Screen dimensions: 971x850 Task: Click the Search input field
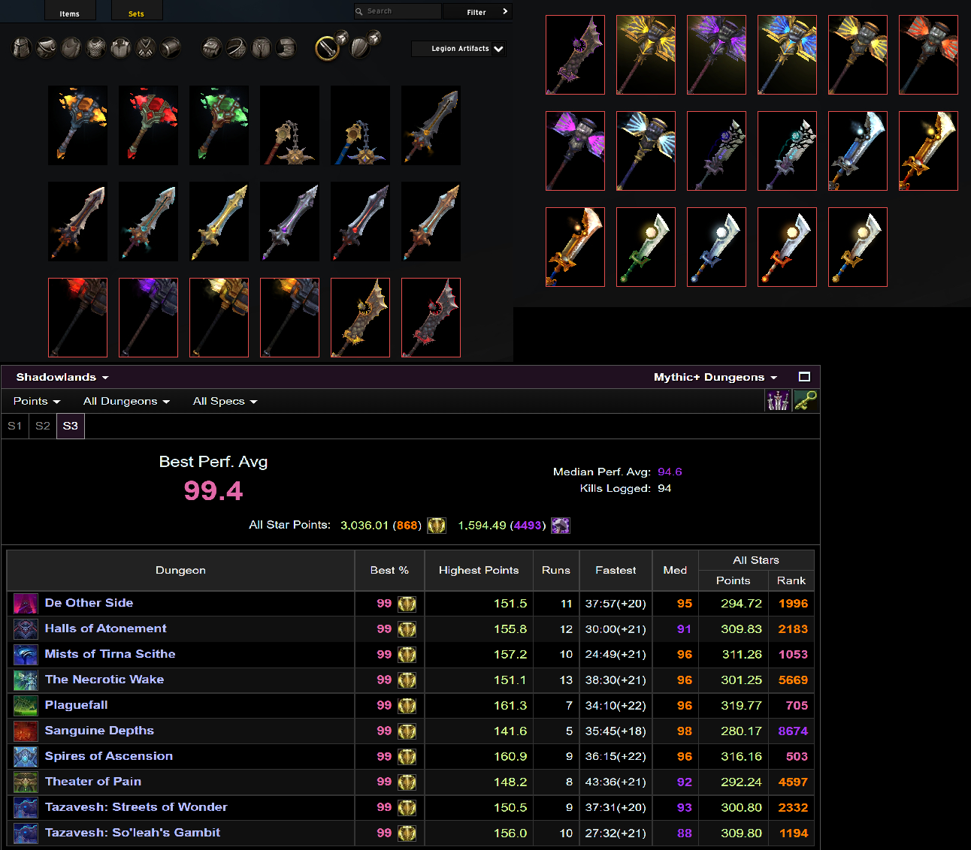tap(398, 11)
